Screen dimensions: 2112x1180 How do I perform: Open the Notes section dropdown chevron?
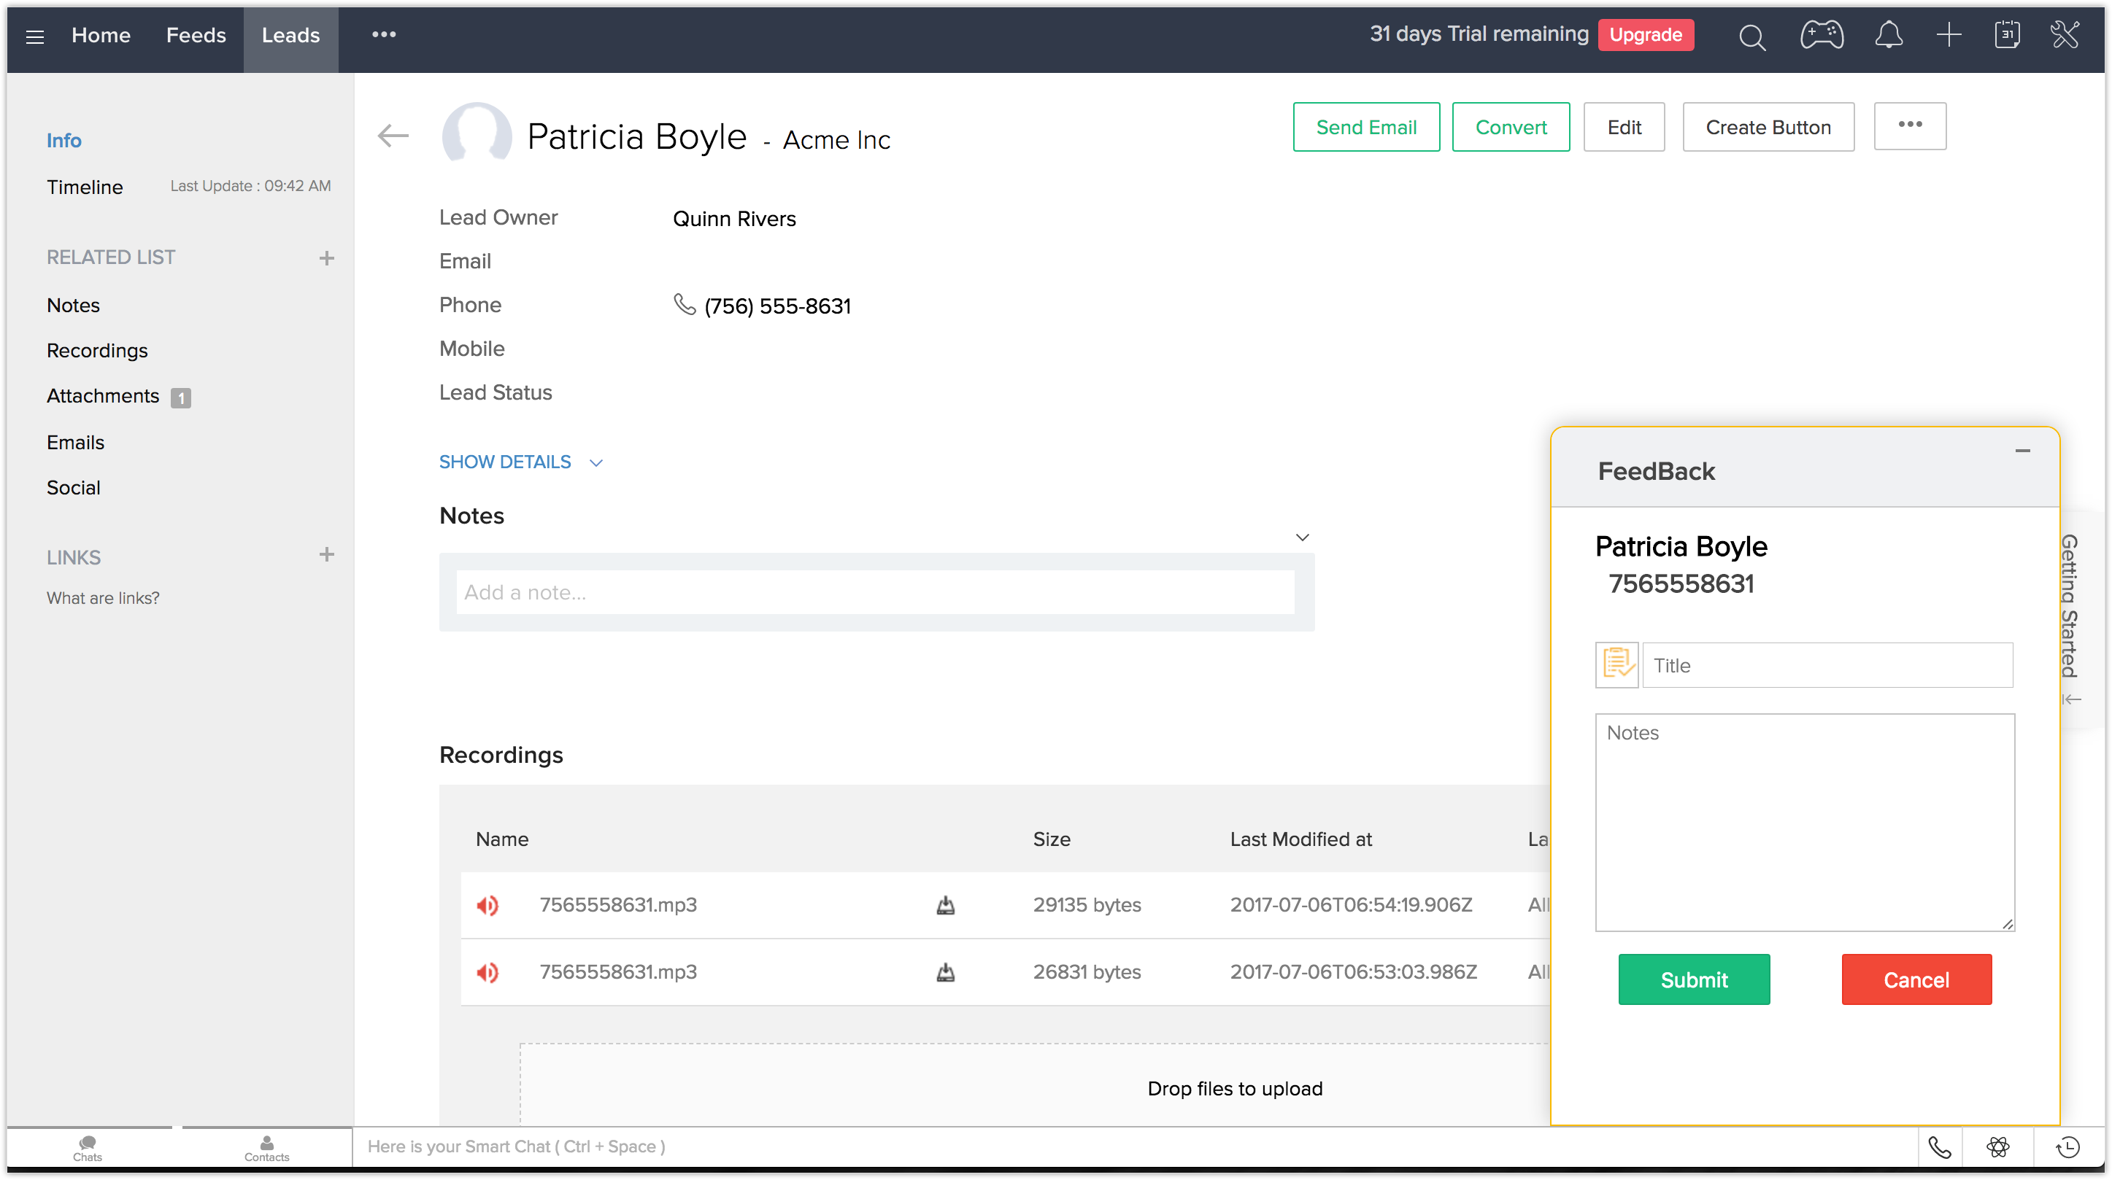tap(1302, 537)
